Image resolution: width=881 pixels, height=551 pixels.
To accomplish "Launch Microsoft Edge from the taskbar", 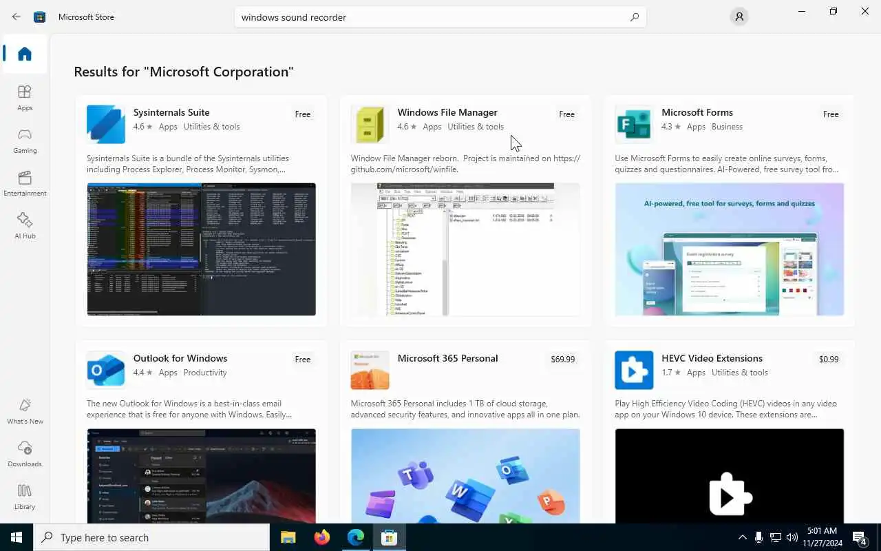I will (x=355, y=537).
